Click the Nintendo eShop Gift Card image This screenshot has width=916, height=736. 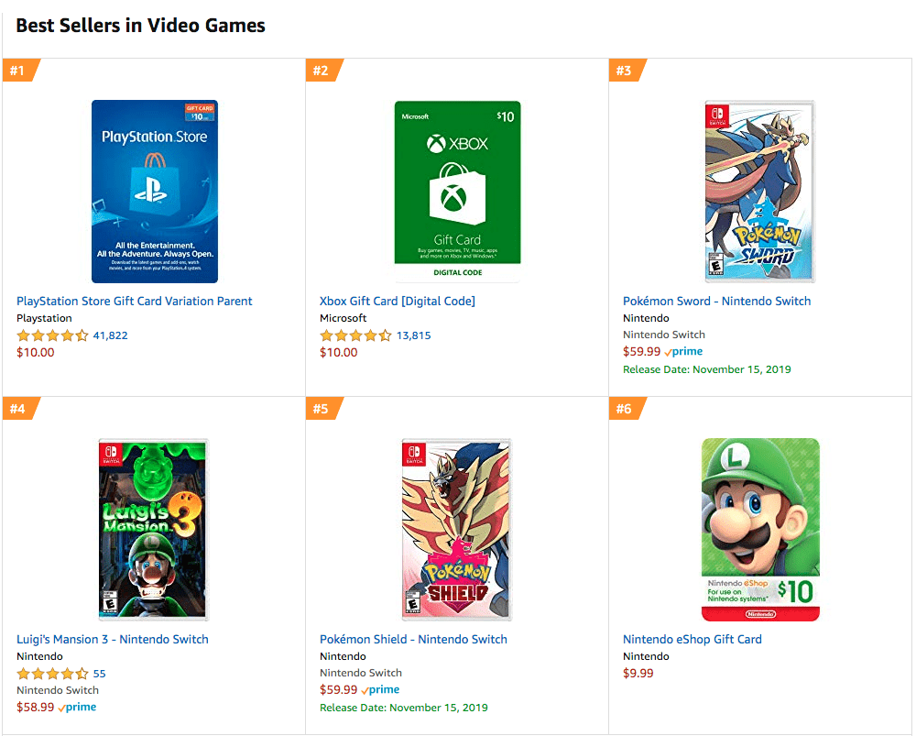tap(760, 529)
